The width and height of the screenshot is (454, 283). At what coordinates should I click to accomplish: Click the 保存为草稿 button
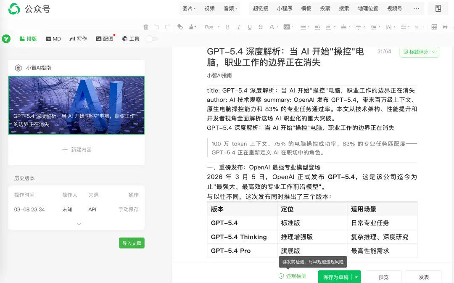335,277
